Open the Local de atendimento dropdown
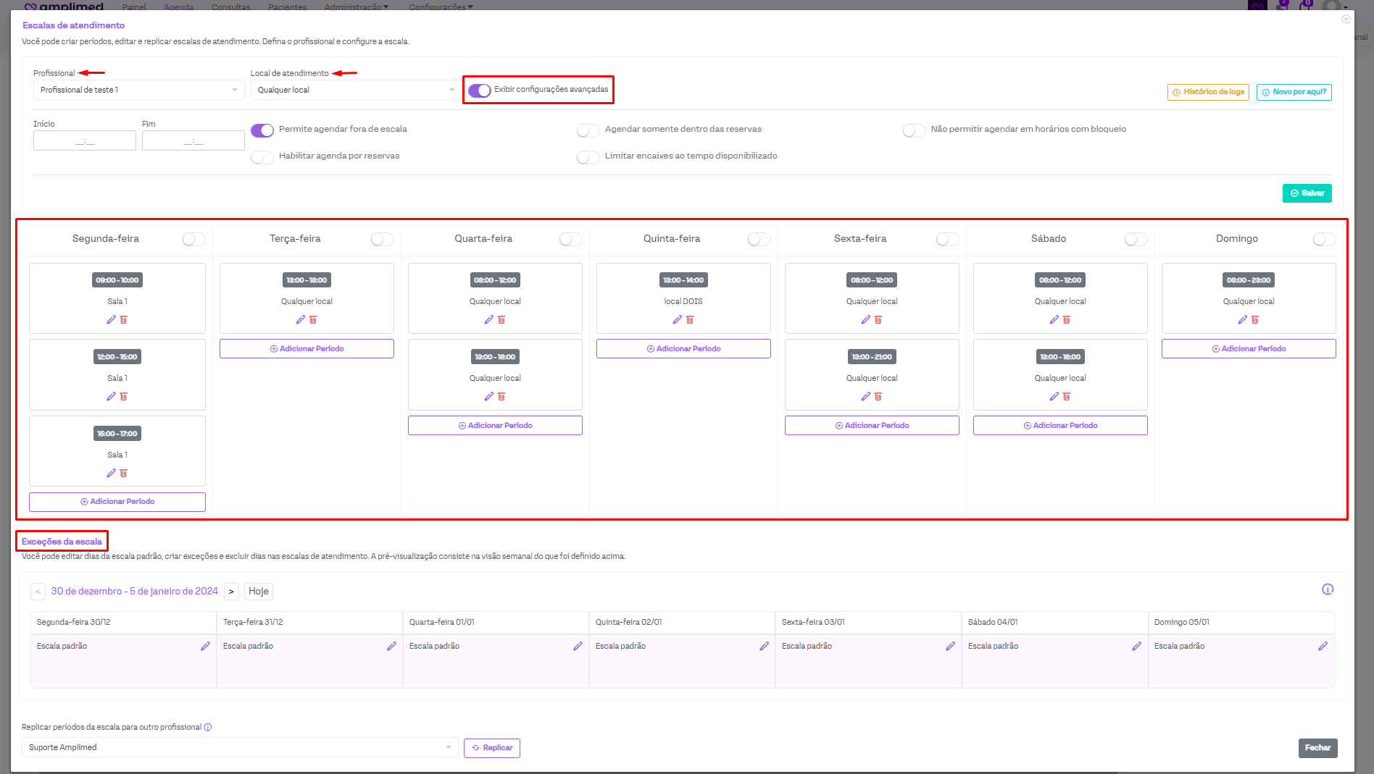1374x774 pixels. click(x=355, y=90)
